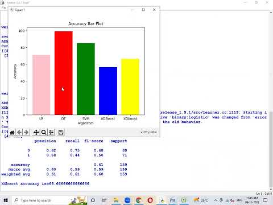Open the notification action center
This screenshot has width=273, height=205.
(x=266, y=200)
